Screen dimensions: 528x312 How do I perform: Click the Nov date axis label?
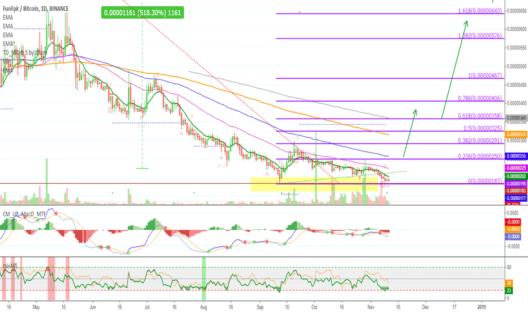(371, 307)
